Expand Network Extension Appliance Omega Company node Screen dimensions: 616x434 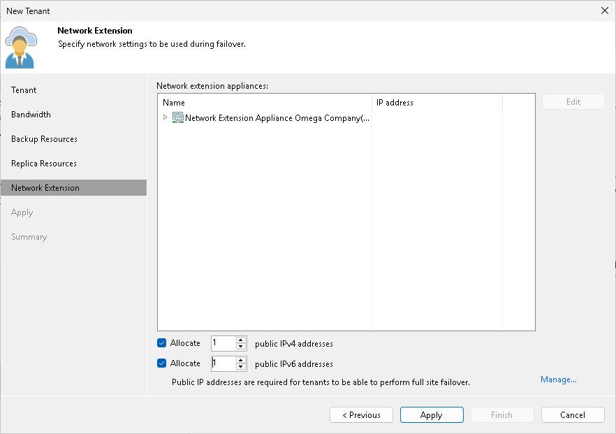pyautogui.click(x=165, y=117)
